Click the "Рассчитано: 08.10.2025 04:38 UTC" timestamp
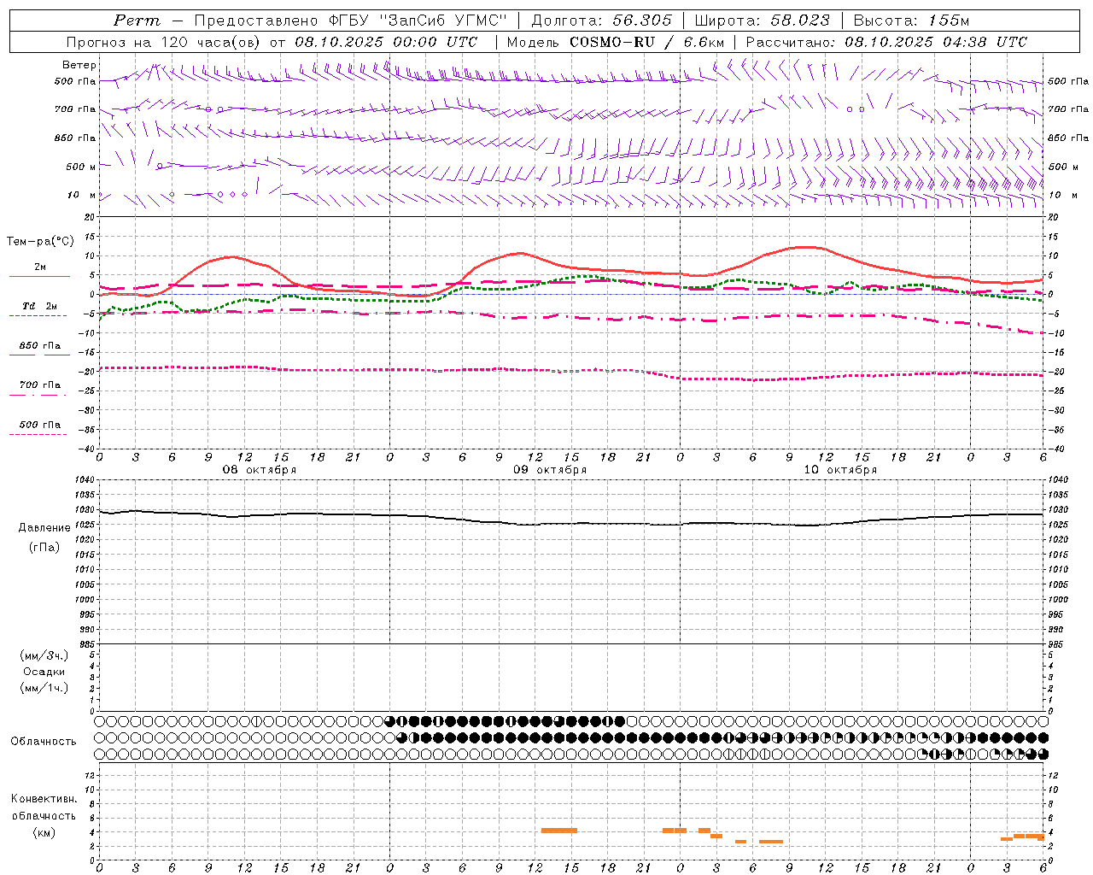The height and width of the screenshot is (875, 1093). point(886,42)
